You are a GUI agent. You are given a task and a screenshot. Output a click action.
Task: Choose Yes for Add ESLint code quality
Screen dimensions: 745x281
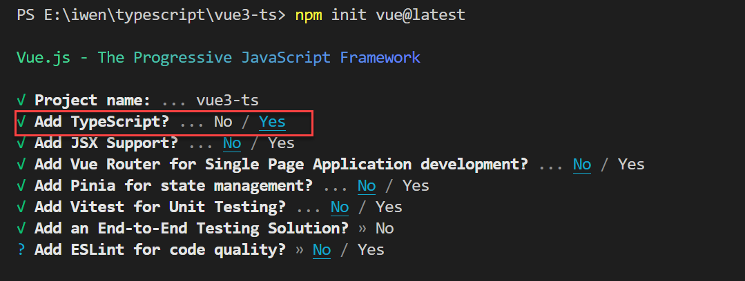371,250
